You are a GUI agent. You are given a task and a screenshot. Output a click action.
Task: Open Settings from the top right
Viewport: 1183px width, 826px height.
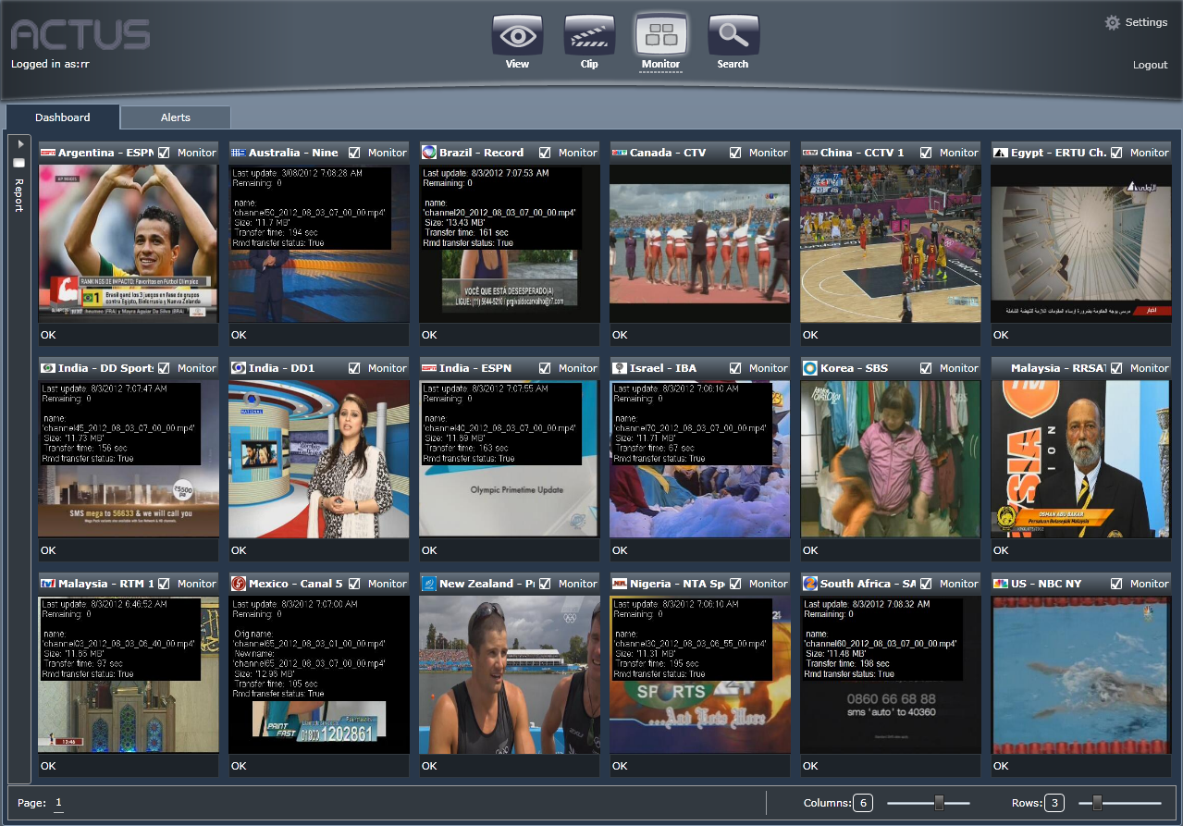(1146, 22)
